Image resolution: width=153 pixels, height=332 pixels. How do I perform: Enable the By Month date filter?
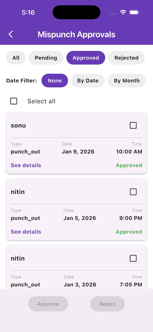point(127,81)
